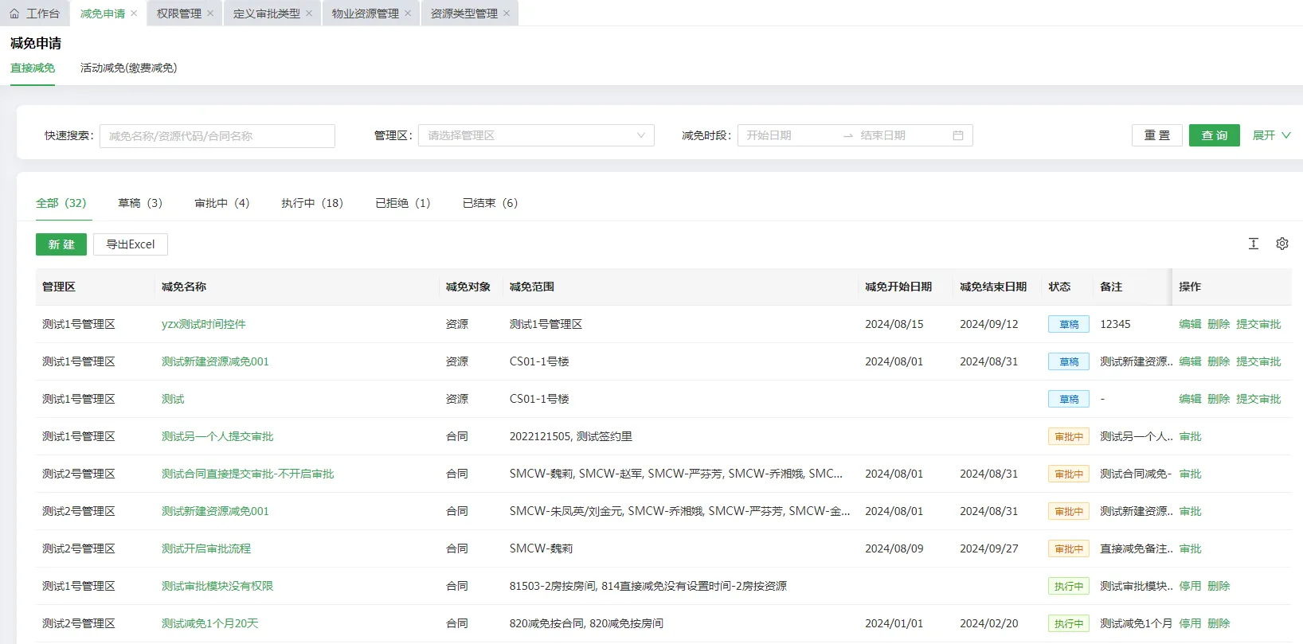
Task: Focus the 快速搜索 input field
Action: (x=217, y=136)
